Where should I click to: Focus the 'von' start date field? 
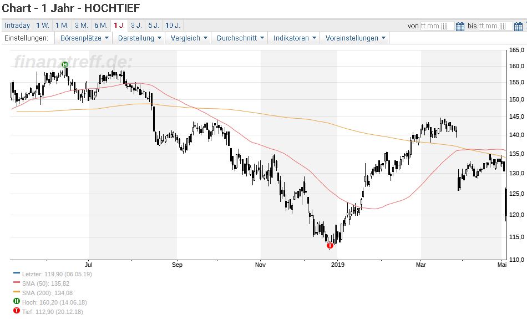[437, 26]
